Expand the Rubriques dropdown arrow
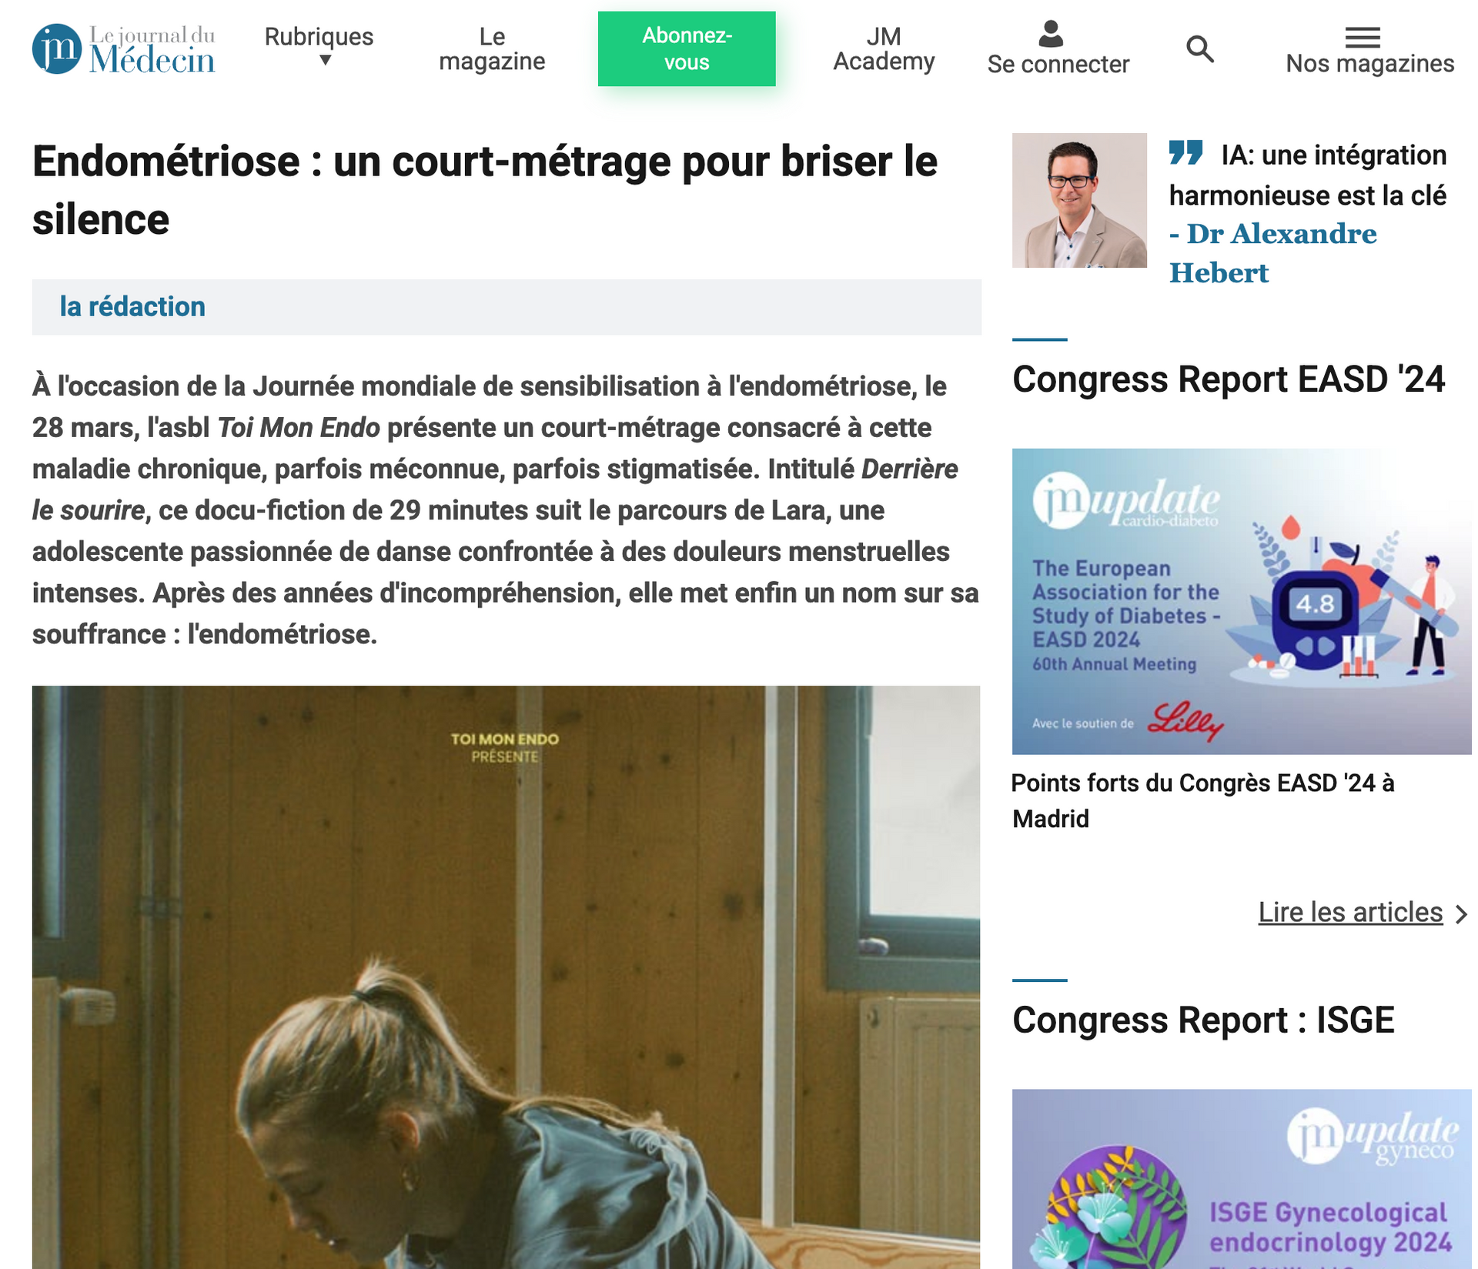 326,60
